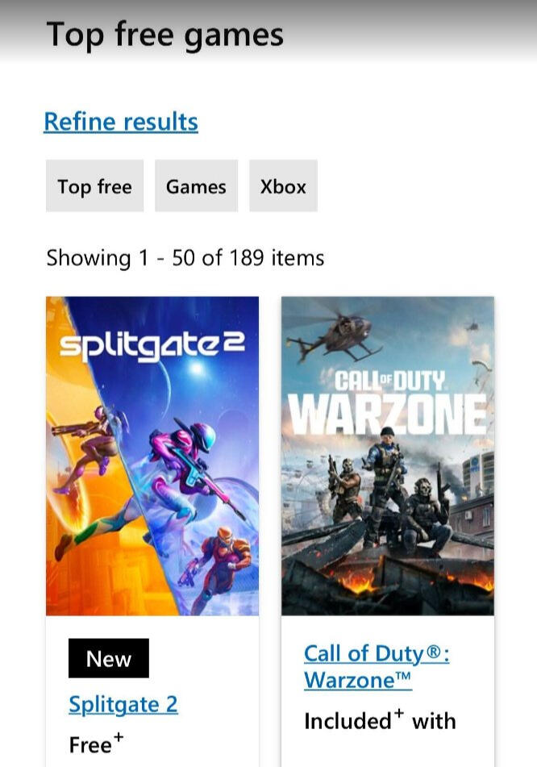
Task: Click the splitgate2 logo on the cover art
Action: point(152,346)
